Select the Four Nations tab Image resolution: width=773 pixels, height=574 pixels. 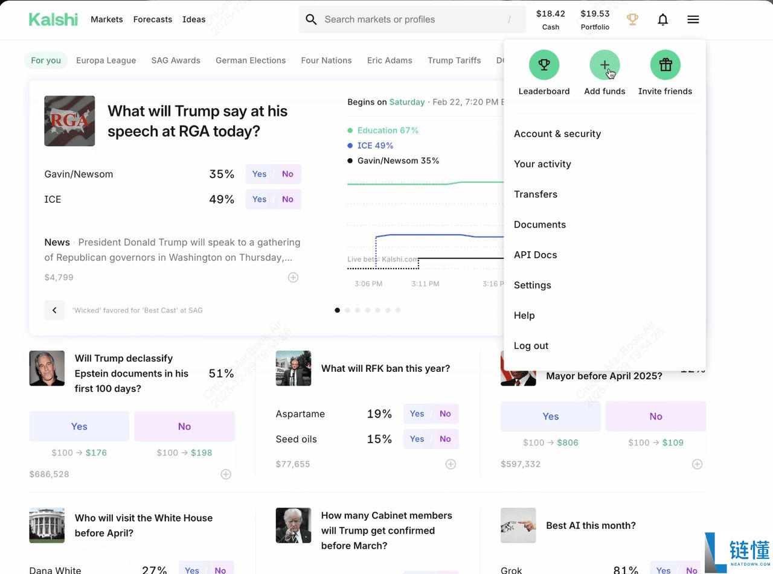coord(326,60)
